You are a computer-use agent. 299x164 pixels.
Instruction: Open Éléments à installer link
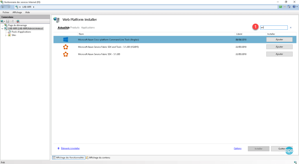70,148
